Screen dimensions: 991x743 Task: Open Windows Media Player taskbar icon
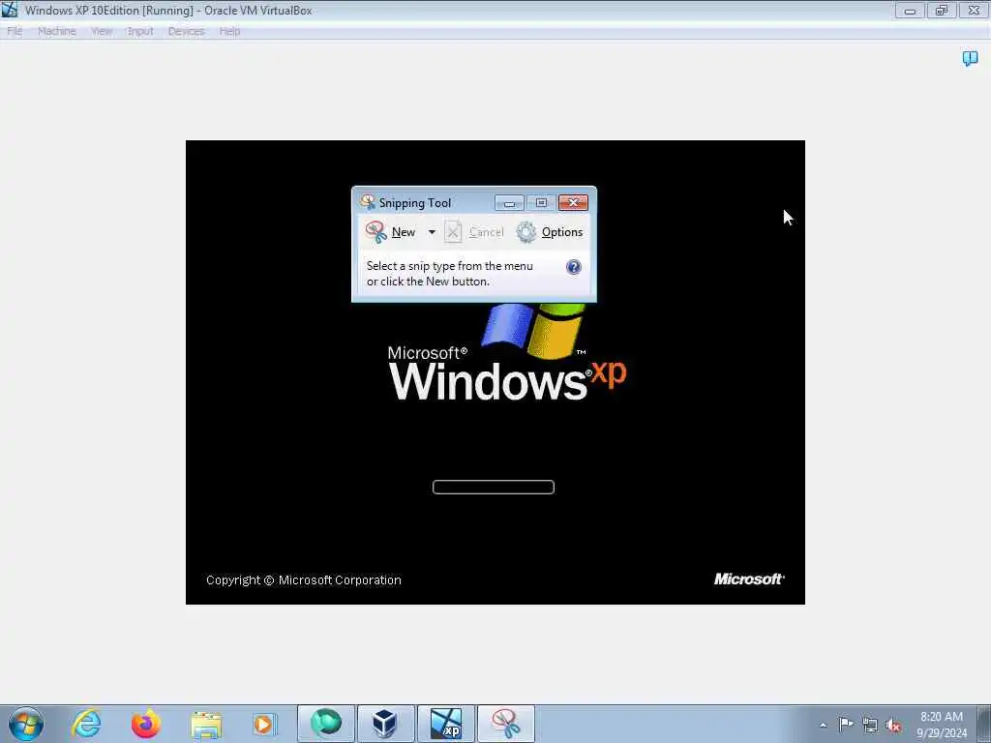tap(263, 725)
